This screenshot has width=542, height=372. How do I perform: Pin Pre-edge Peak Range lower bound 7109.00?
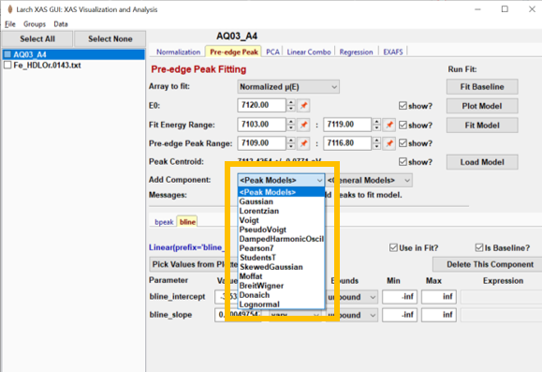coord(303,143)
